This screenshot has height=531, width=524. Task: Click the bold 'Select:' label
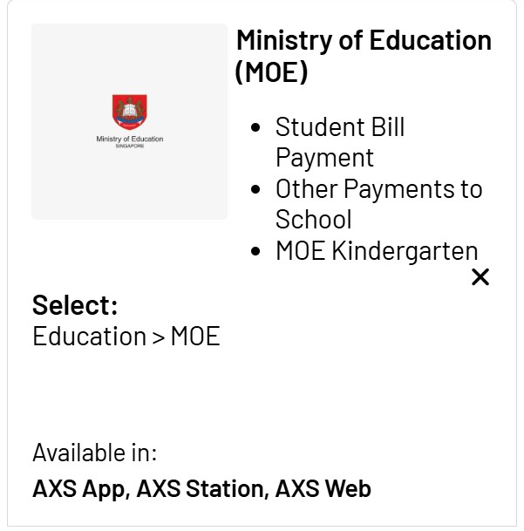75,305
